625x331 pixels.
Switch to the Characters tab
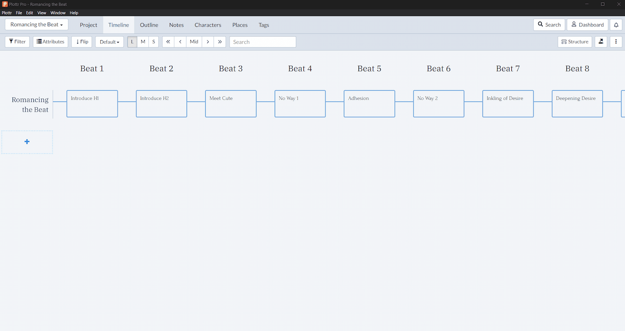[x=208, y=25]
